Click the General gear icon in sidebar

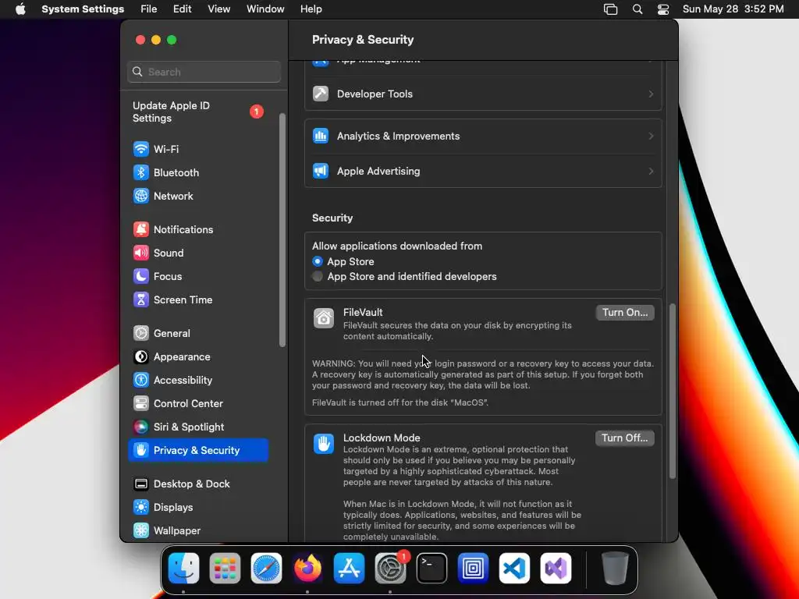click(141, 334)
